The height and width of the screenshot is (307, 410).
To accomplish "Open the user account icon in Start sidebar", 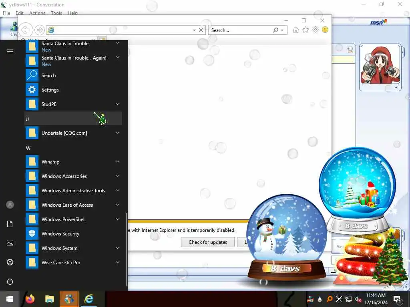I will 10,205.
